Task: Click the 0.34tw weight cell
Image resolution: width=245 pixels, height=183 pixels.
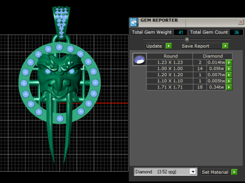Action: pyautogui.click(x=216, y=87)
